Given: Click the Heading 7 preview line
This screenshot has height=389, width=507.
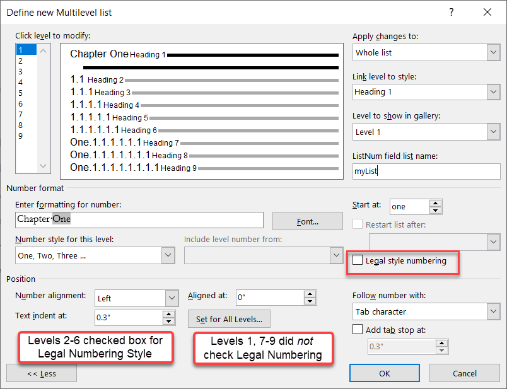Looking at the screenshot, I should [204, 142].
